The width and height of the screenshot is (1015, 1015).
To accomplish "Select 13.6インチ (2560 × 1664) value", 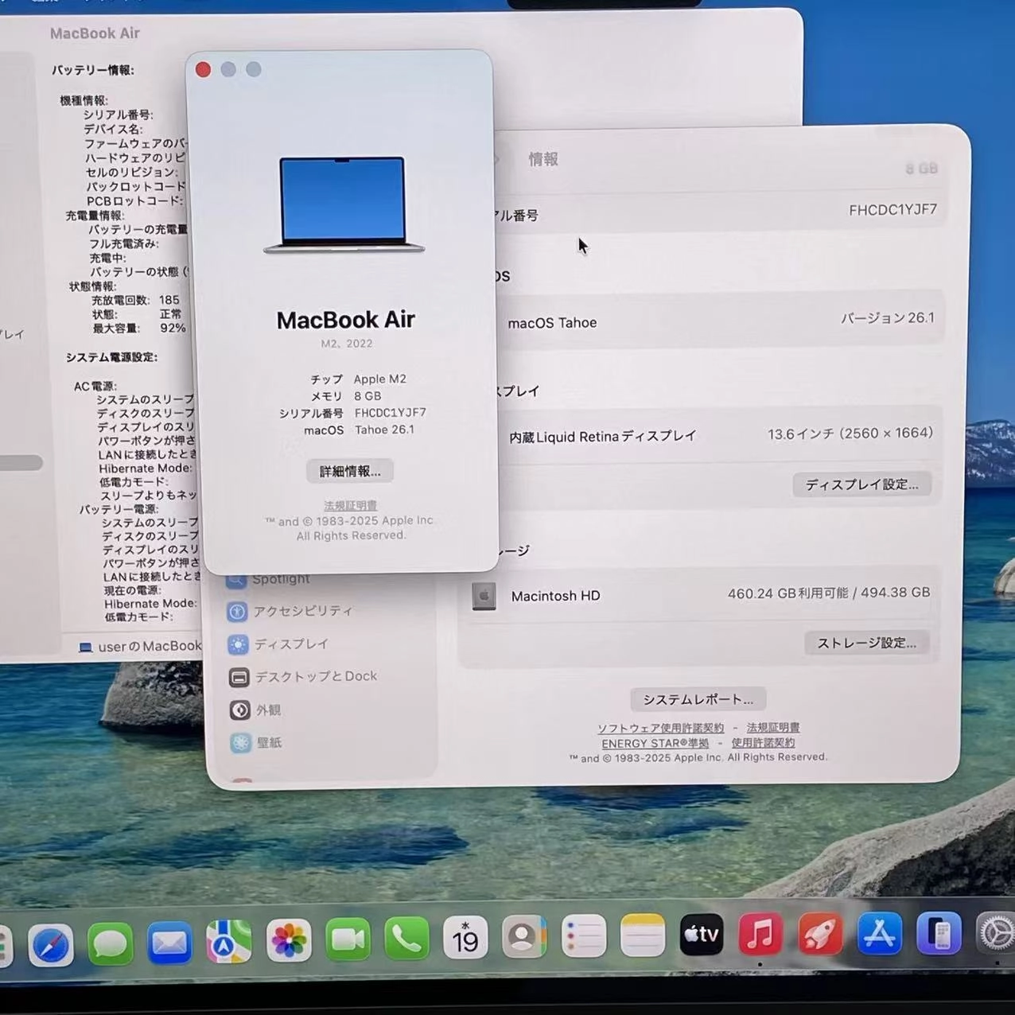I will click(x=850, y=434).
